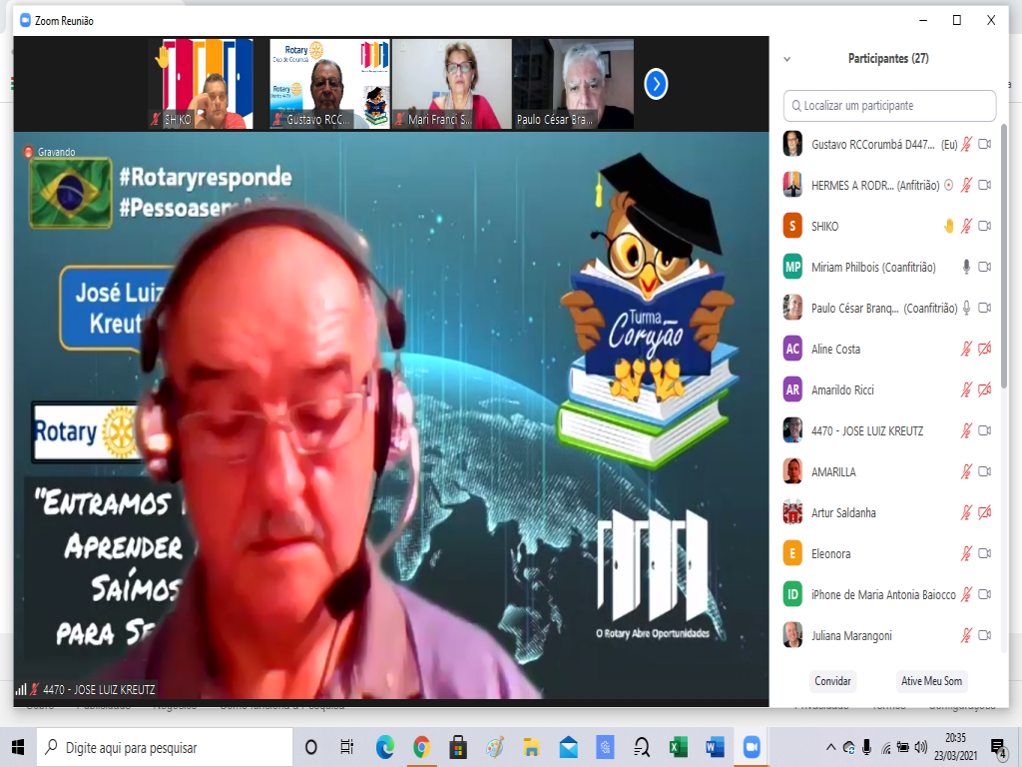This screenshot has height=767, width=1022.
Task: Click the Convidar button
Action: [x=832, y=681]
